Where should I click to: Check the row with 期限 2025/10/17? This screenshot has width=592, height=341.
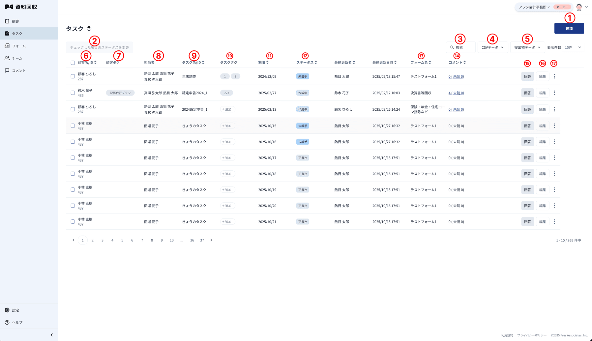(73, 158)
